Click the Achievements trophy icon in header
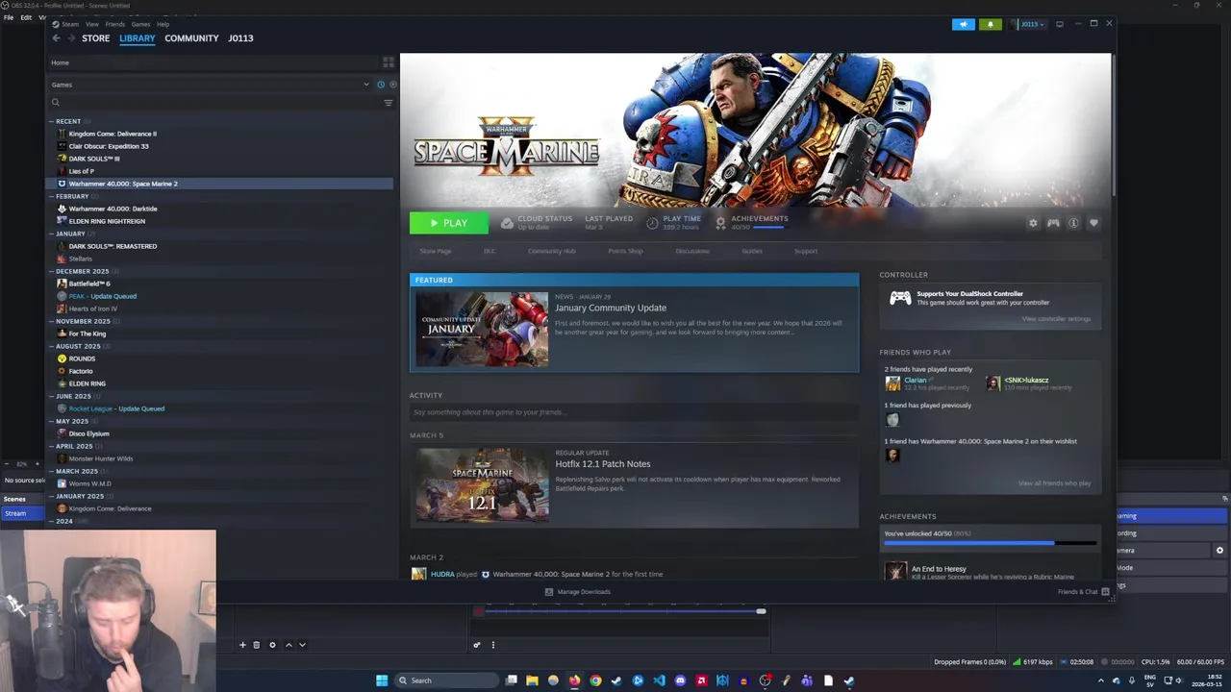The height and width of the screenshot is (692, 1231). click(720, 223)
